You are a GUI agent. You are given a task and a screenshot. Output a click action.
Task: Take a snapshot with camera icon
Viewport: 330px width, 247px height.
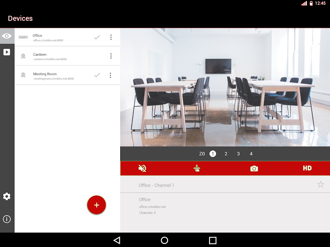tap(254, 168)
